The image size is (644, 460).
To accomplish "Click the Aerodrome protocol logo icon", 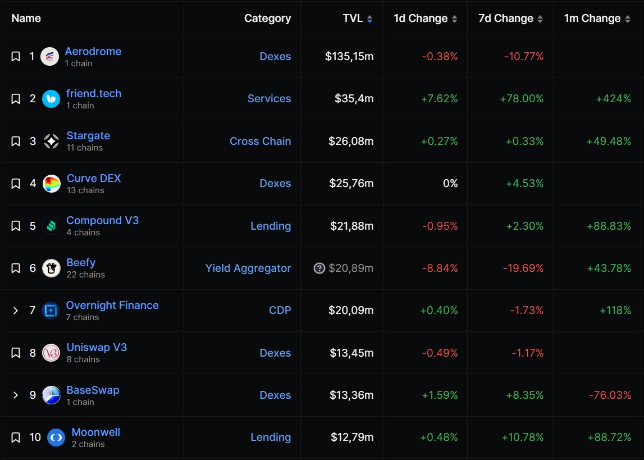I will 49,57.
